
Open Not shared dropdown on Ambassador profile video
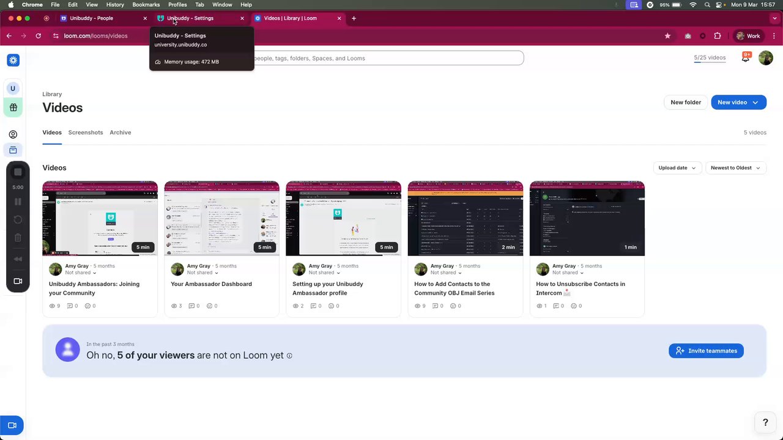pos(324,273)
